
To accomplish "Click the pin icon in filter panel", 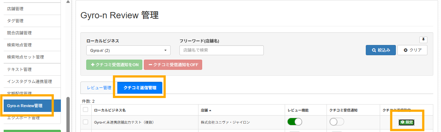I will tap(423, 39).
